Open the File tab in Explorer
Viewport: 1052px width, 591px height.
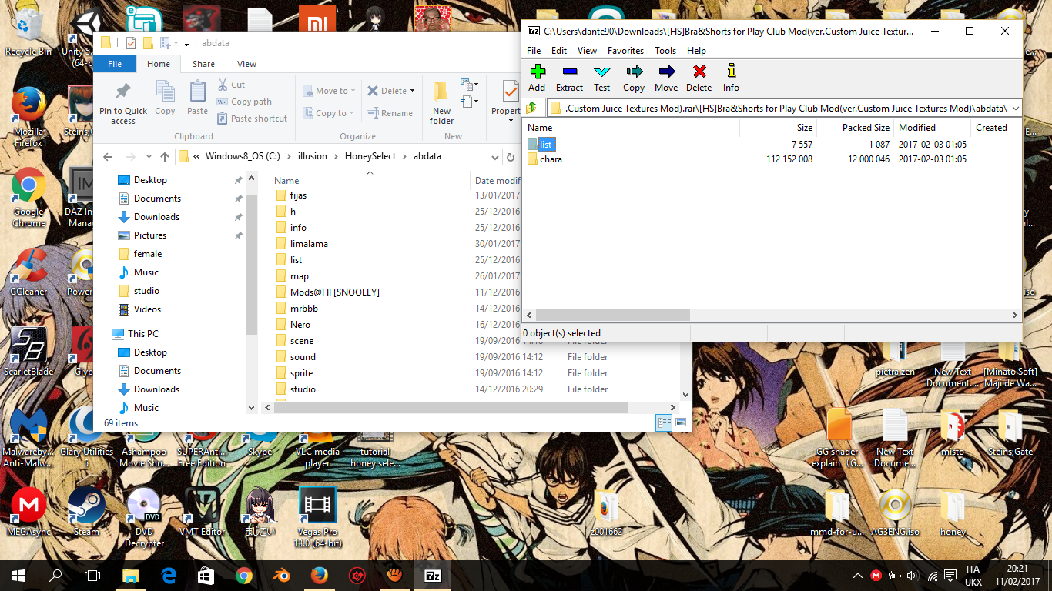coord(115,64)
